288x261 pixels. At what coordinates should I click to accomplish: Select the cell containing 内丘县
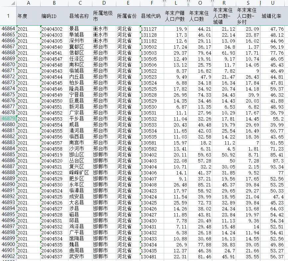(x=80, y=77)
